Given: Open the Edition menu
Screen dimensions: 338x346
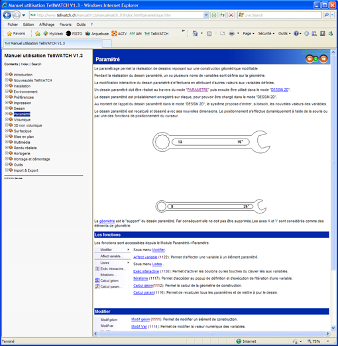Looking at the screenshot, I should tap(28, 25).
